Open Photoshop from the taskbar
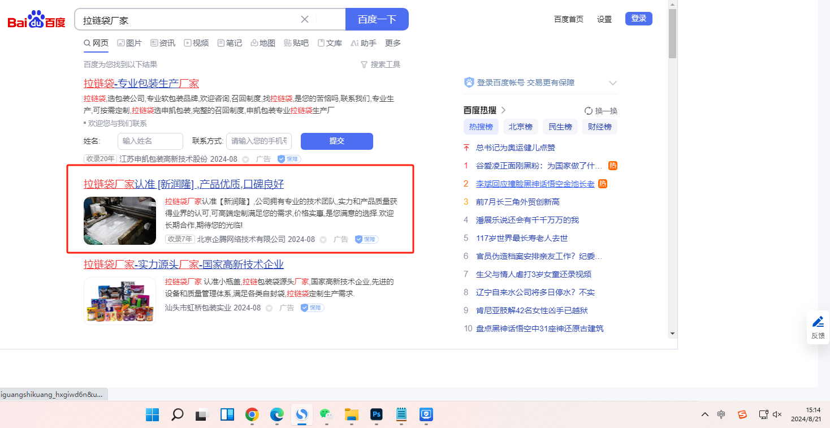 tap(377, 414)
